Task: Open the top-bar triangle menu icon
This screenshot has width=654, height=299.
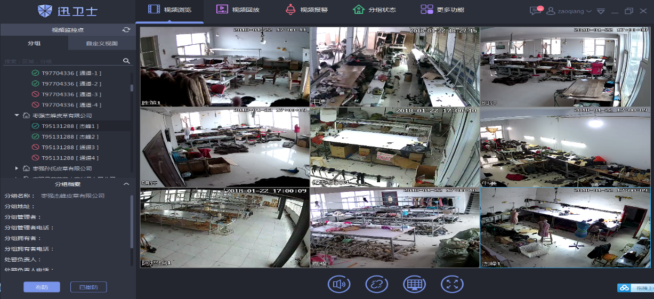Action: pyautogui.click(x=601, y=11)
